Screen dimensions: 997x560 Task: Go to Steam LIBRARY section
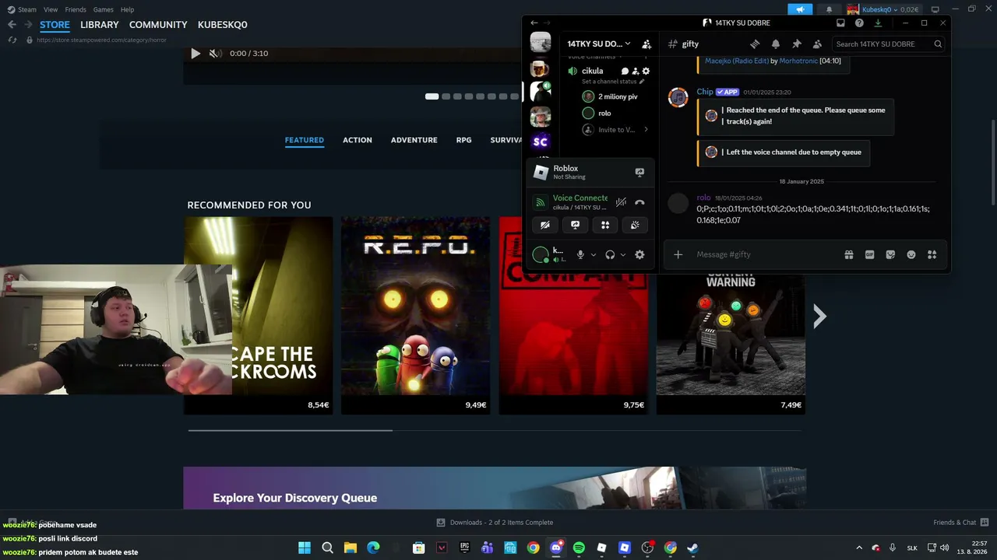pos(100,25)
